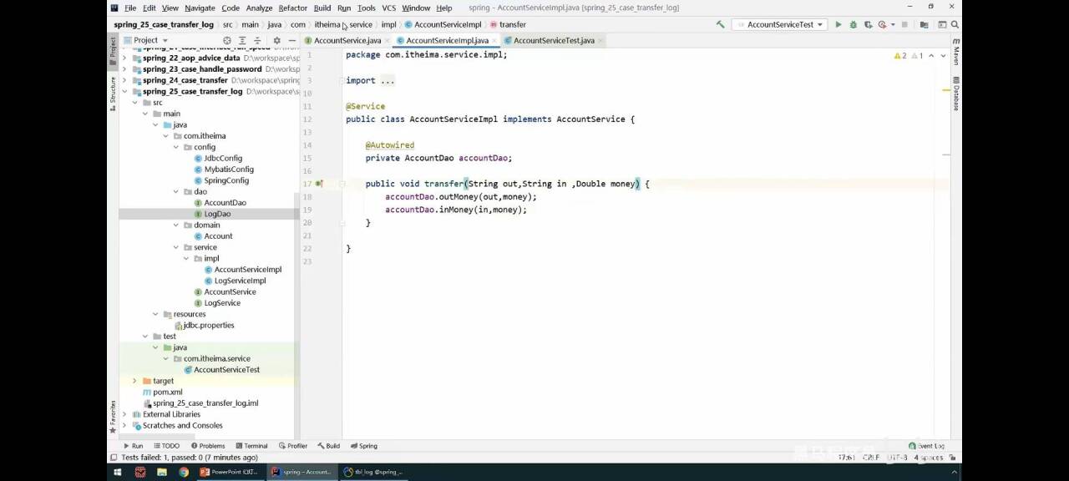Click the Windows Start button
Viewport: 1069px width, 481px height.
click(118, 472)
